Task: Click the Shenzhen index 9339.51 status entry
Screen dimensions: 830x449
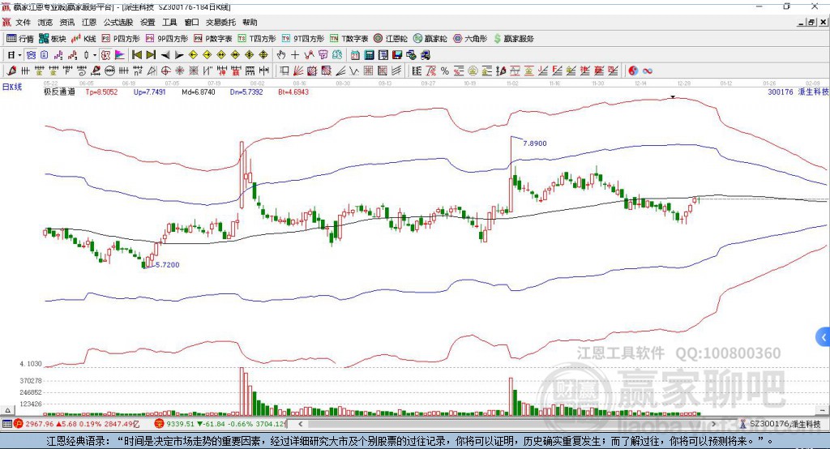Action: tap(220, 424)
